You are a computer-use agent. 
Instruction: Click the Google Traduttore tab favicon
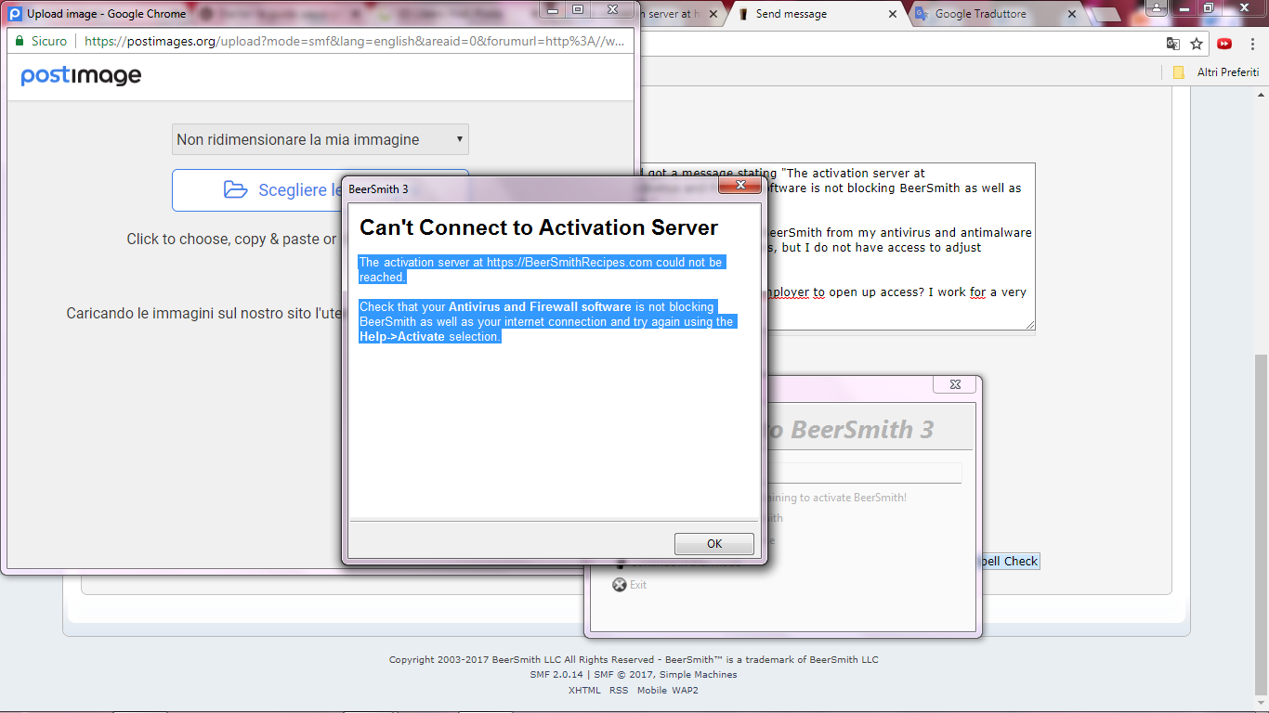click(x=921, y=14)
